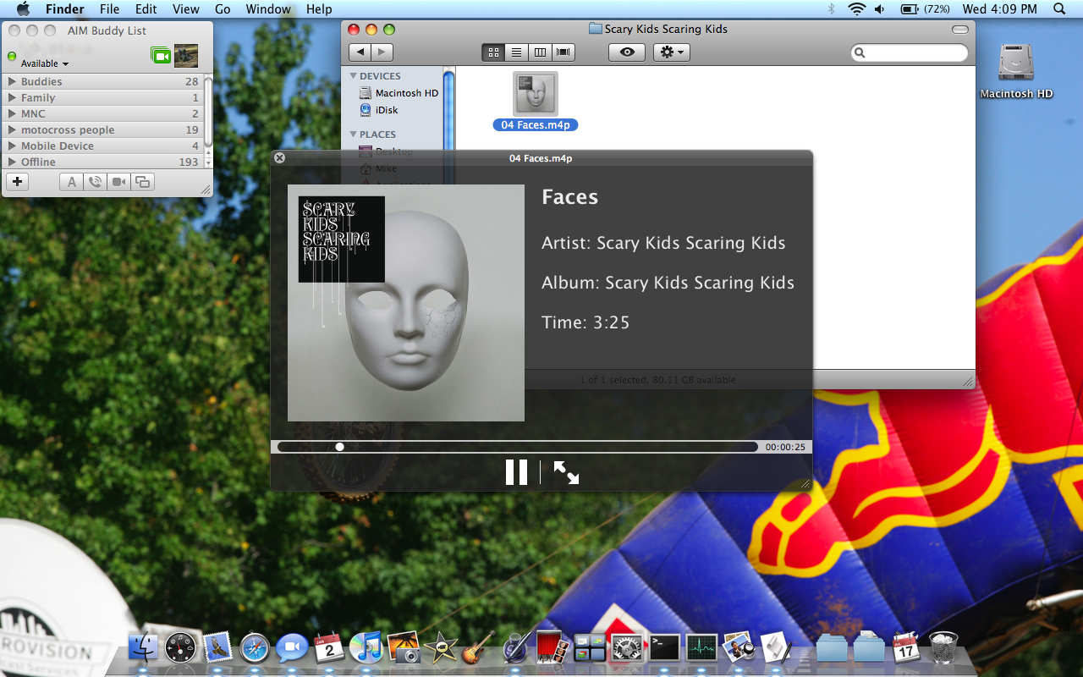Screen dimensions: 1083x677
Task: Switch Finder to icon view
Action: click(493, 52)
